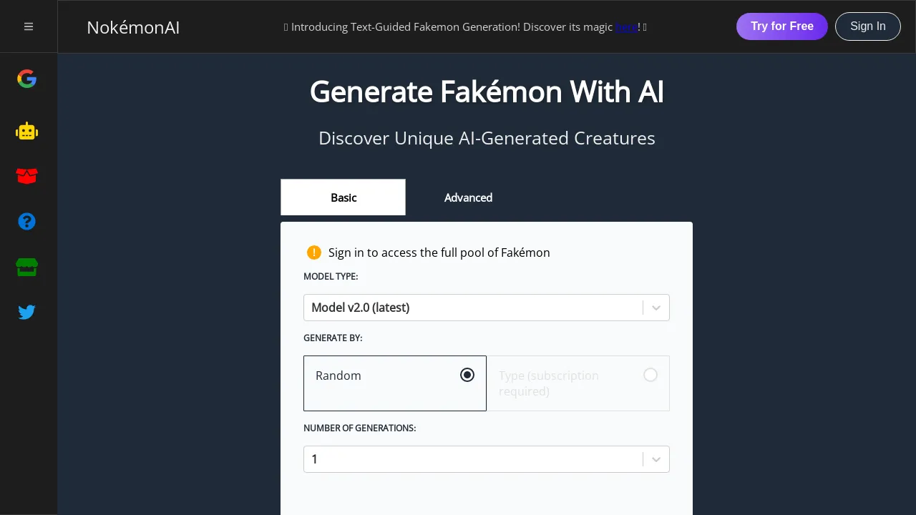Select the yellow robot icon in sidebar
Viewport: 916px width, 515px height.
pos(26,131)
